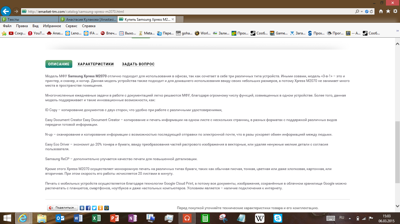Open Outlook from the taskbar
This screenshot has height=224, width=400.
[x=60, y=218]
